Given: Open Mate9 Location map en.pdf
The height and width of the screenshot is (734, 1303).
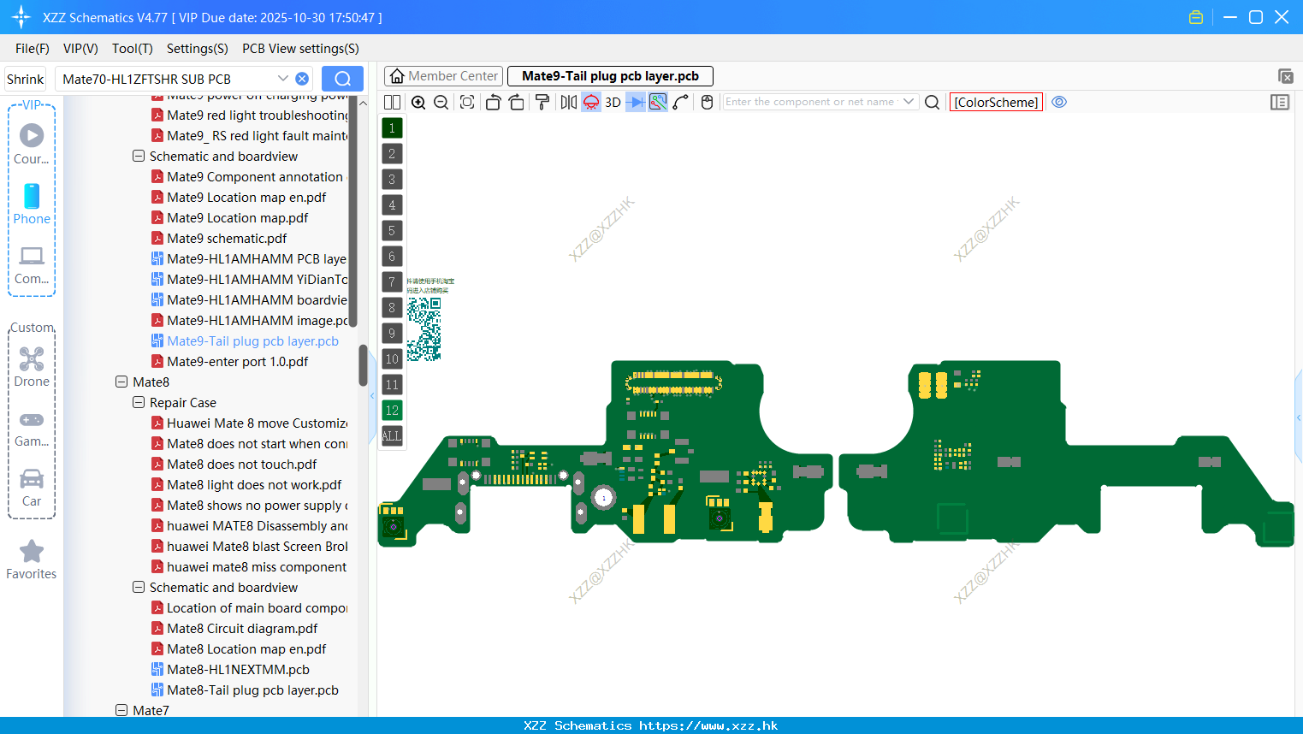Looking at the screenshot, I should [x=246, y=198].
